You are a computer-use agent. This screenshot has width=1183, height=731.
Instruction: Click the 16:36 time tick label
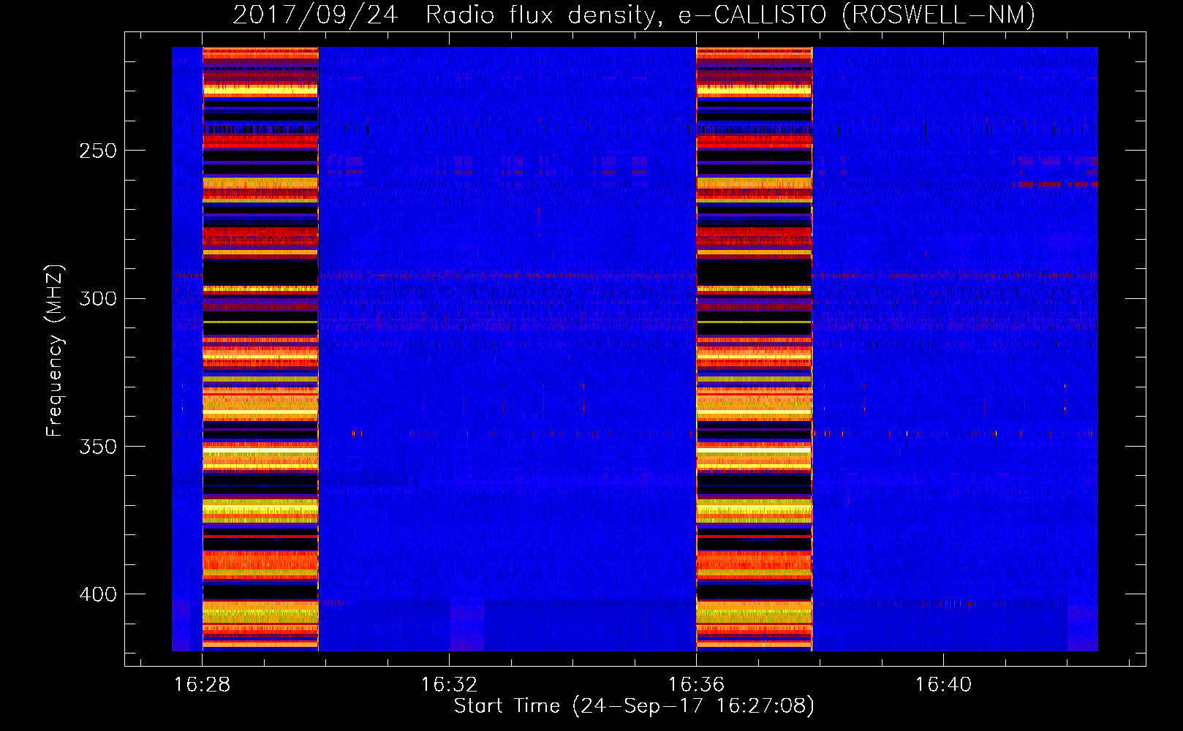point(696,685)
